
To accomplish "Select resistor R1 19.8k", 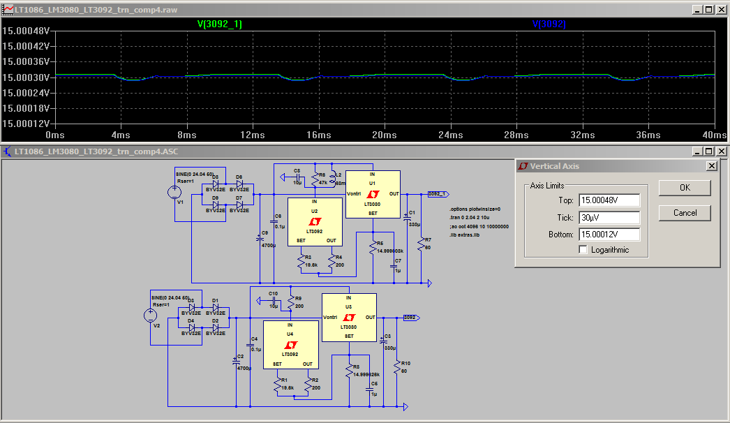I will tap(278, 385).
